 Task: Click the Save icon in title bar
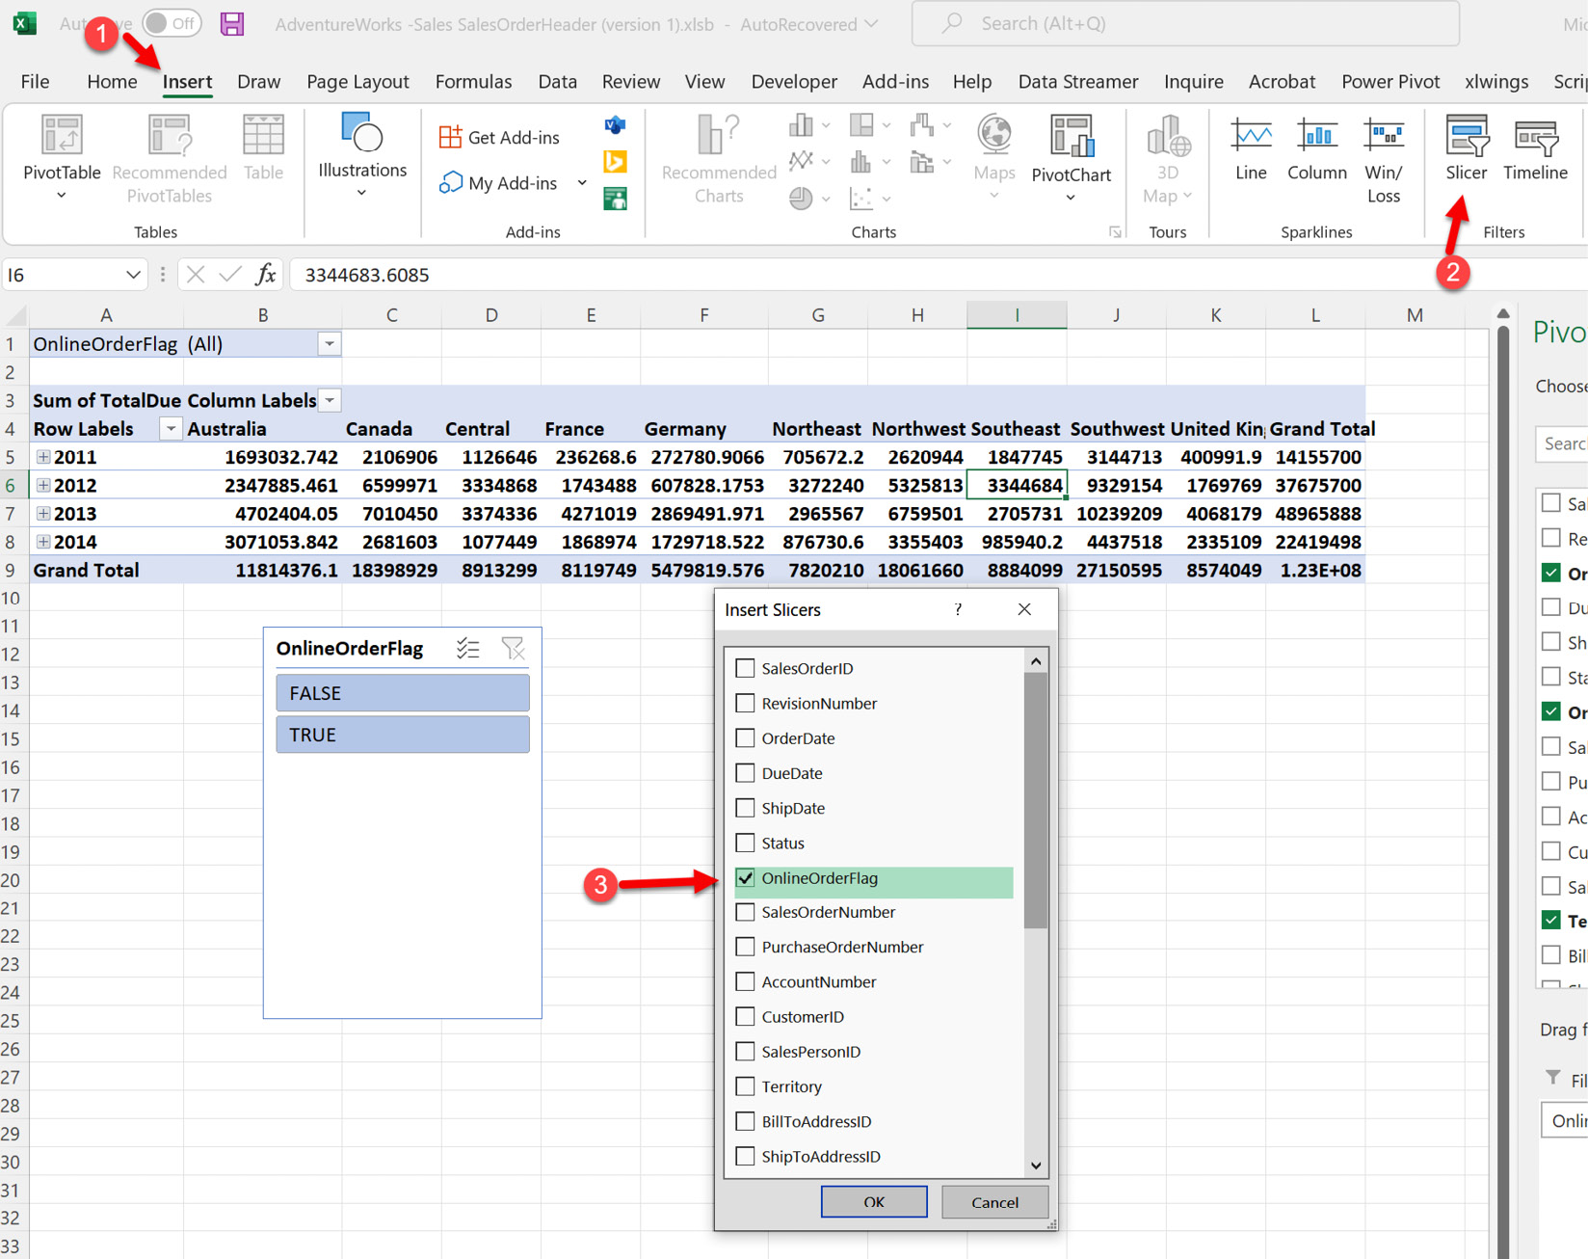[x=232, y=23]
